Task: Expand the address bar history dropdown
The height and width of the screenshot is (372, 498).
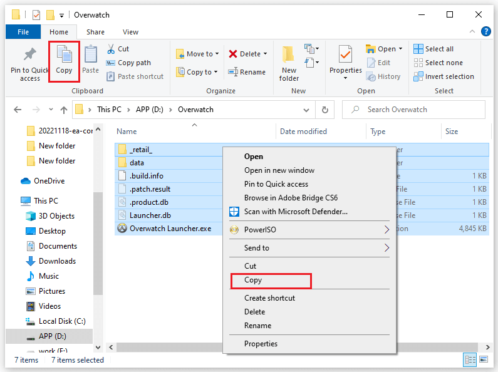Action: 306,110
